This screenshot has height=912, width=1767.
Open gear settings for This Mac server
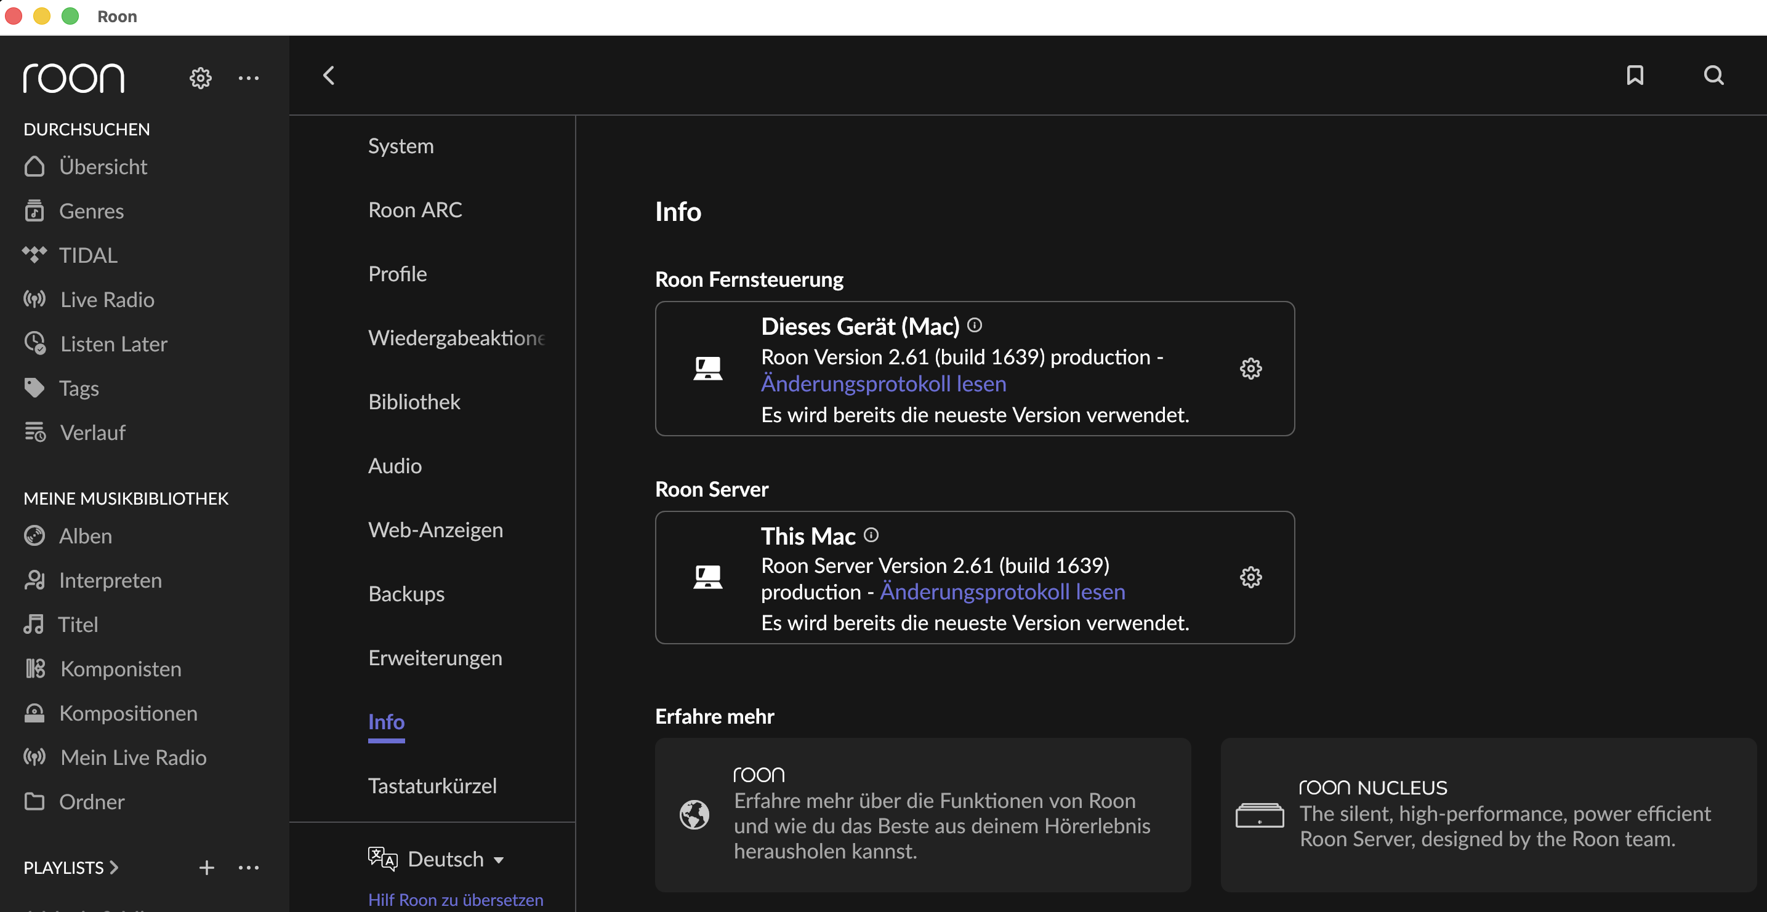[1250, 577]
